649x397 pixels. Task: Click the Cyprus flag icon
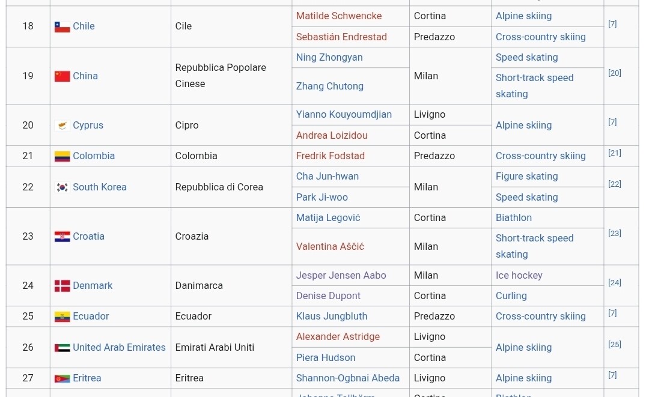pyautogui.click(x=62, y=126)
